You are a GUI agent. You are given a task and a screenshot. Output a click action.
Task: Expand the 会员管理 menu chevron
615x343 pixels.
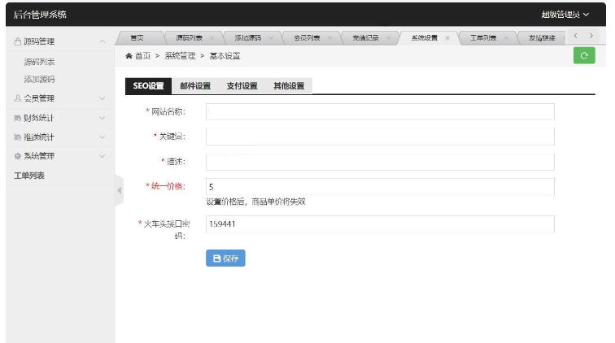click(102, 98)
